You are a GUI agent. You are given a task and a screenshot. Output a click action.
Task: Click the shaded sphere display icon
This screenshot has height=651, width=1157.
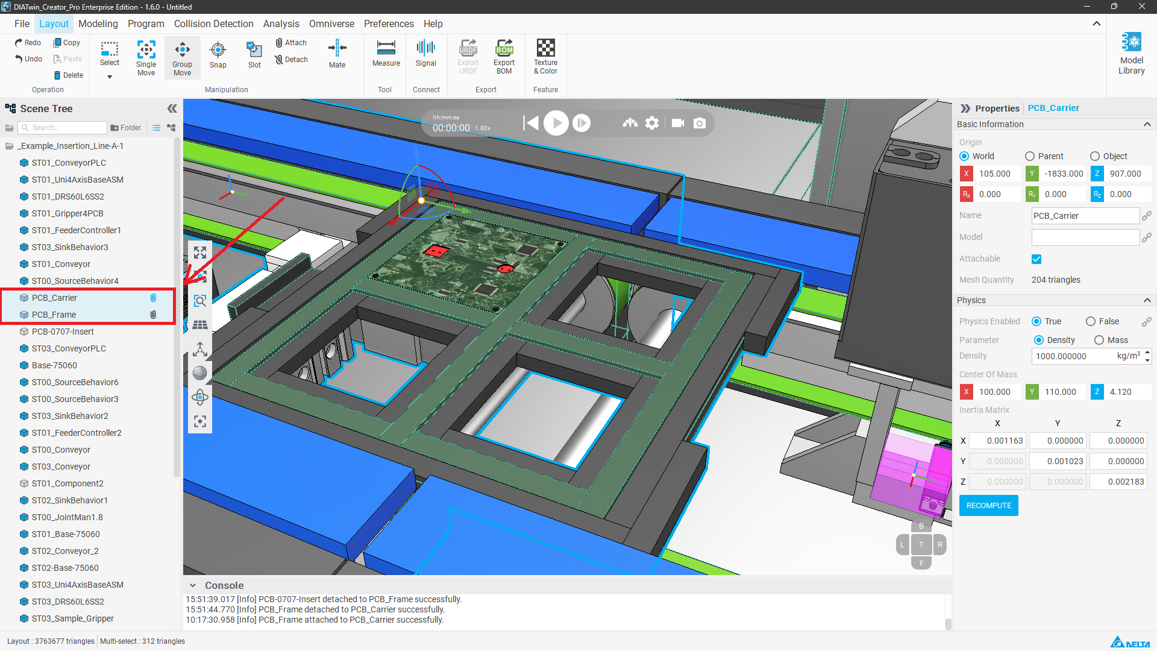(x=200, y=373)
